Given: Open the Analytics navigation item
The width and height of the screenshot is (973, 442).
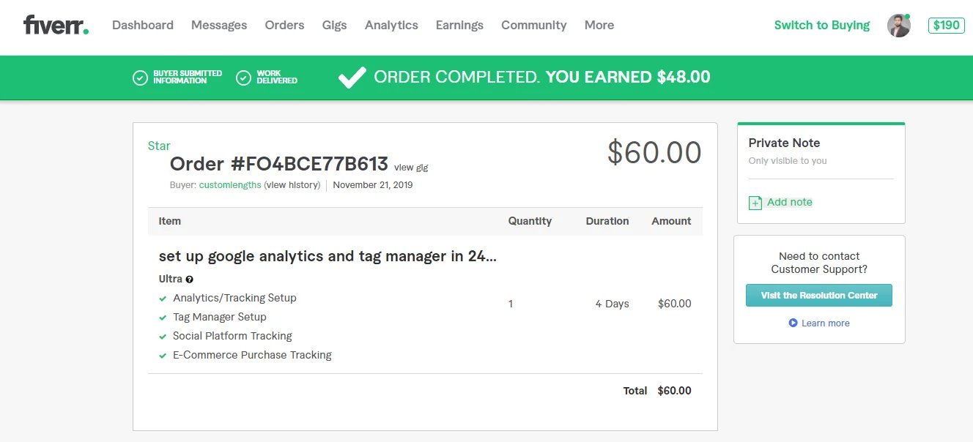Looking at the screenshot, I should coord(391,26).
